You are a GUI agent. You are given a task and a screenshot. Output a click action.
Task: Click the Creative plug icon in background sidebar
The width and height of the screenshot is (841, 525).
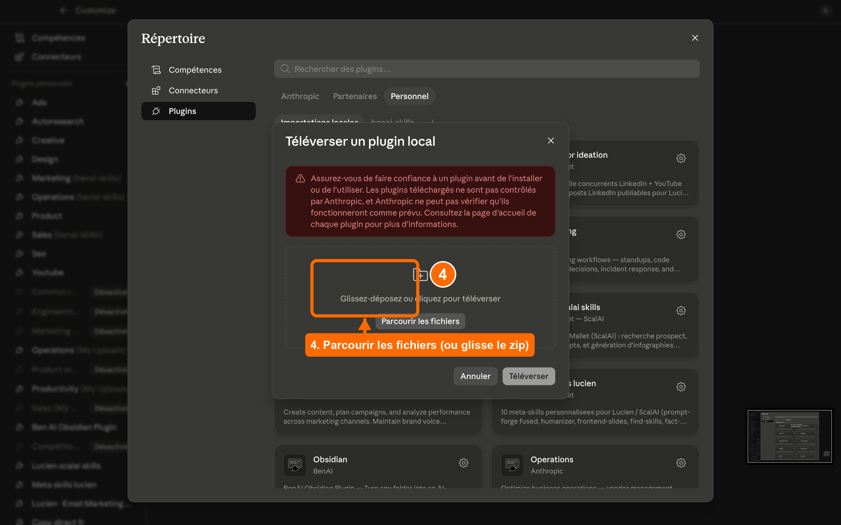[19, 140]
